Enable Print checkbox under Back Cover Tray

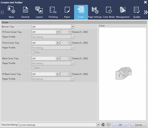click(33, 68)
